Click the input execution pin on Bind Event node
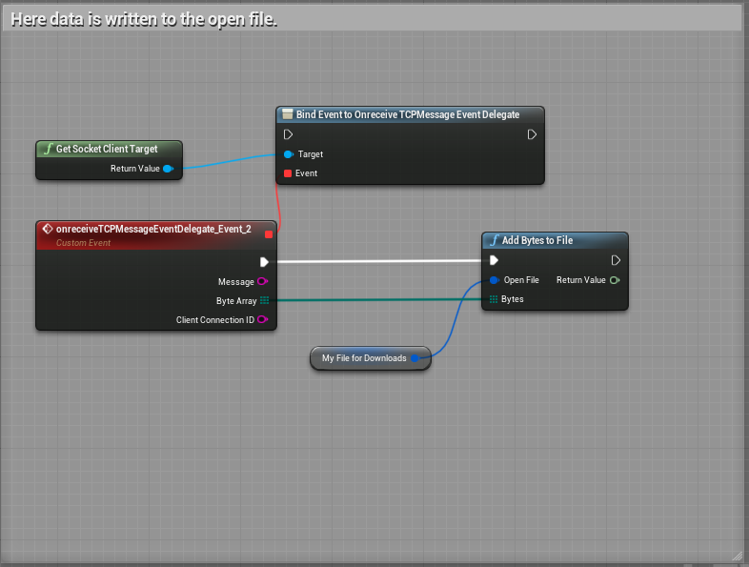This screenshot has height=567, width=749. pyautogui.click(x=288, y=134)
